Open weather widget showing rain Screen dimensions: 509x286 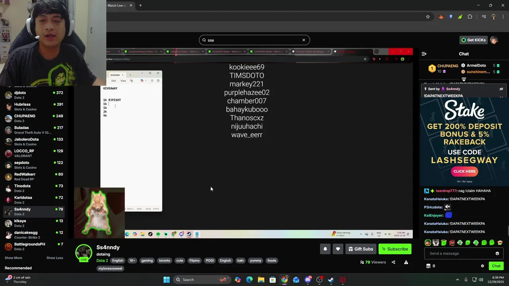pos(18,280)
